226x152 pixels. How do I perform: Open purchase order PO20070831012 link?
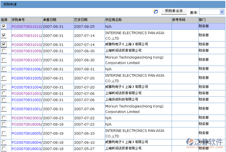pyautogui.click(x=26, y=27)
